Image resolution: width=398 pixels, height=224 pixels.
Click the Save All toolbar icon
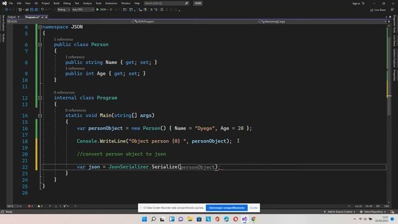click(36, 10)
